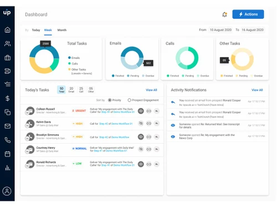
Task: Click the briefcase icon in sidebar
Action: click(x=7, y=58)
